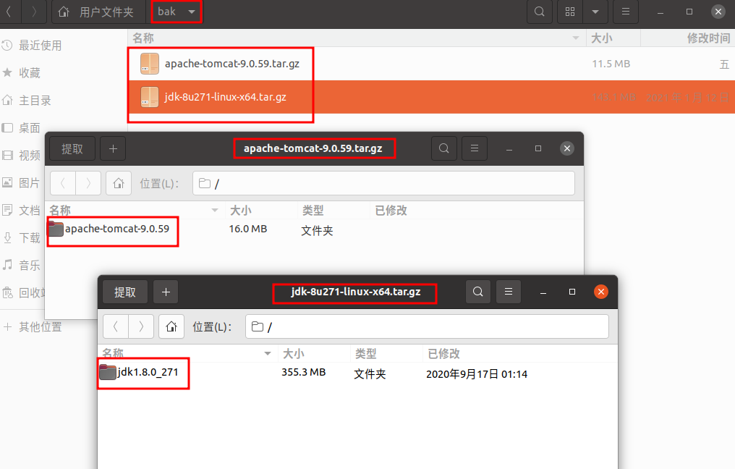
Task: Toggle grid view in Files window
Action: point(570,12)
